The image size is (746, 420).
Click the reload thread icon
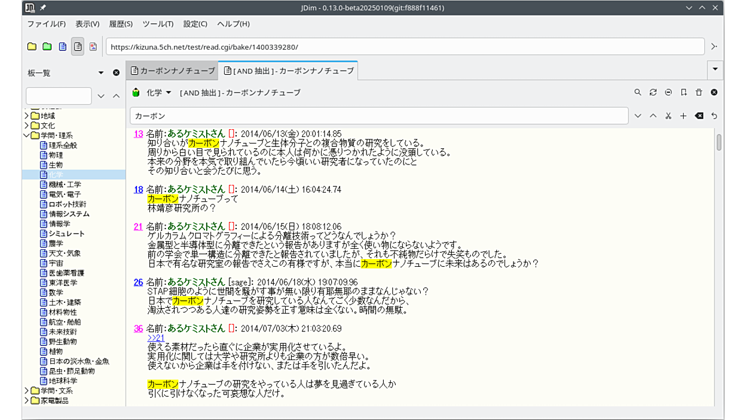tap(653, 92)
